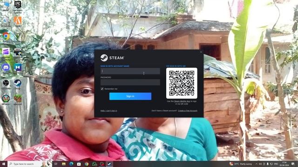Expand the hidden system tray icons chevron
Screen dimensions: 298x167
257,164
